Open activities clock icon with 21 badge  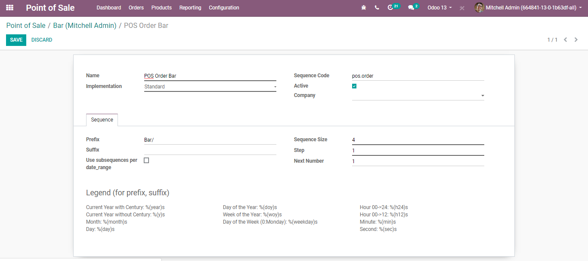click(x=393, y=7)
